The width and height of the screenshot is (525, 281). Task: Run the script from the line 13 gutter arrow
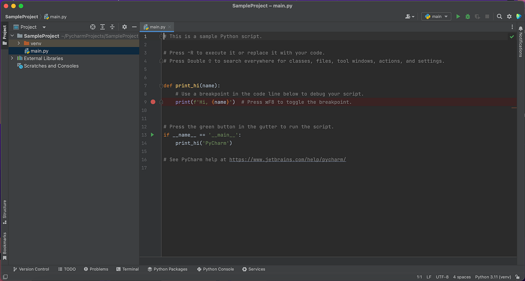152,134
